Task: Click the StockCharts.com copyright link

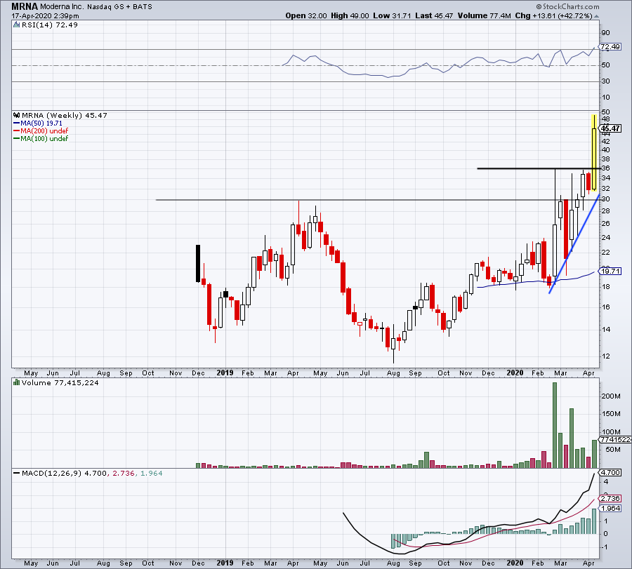Action: [x=567, y=6]
